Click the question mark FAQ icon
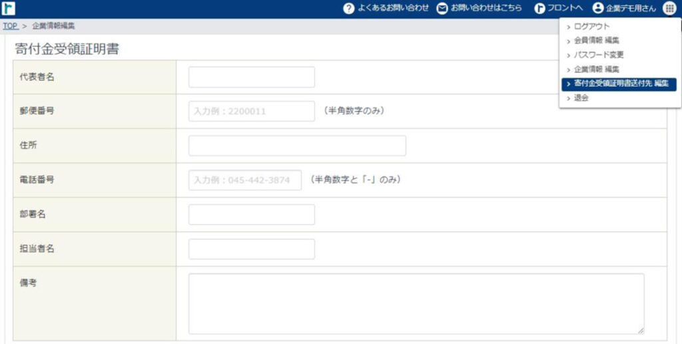This screenshot has width=682, height=344. pos(348,9)
